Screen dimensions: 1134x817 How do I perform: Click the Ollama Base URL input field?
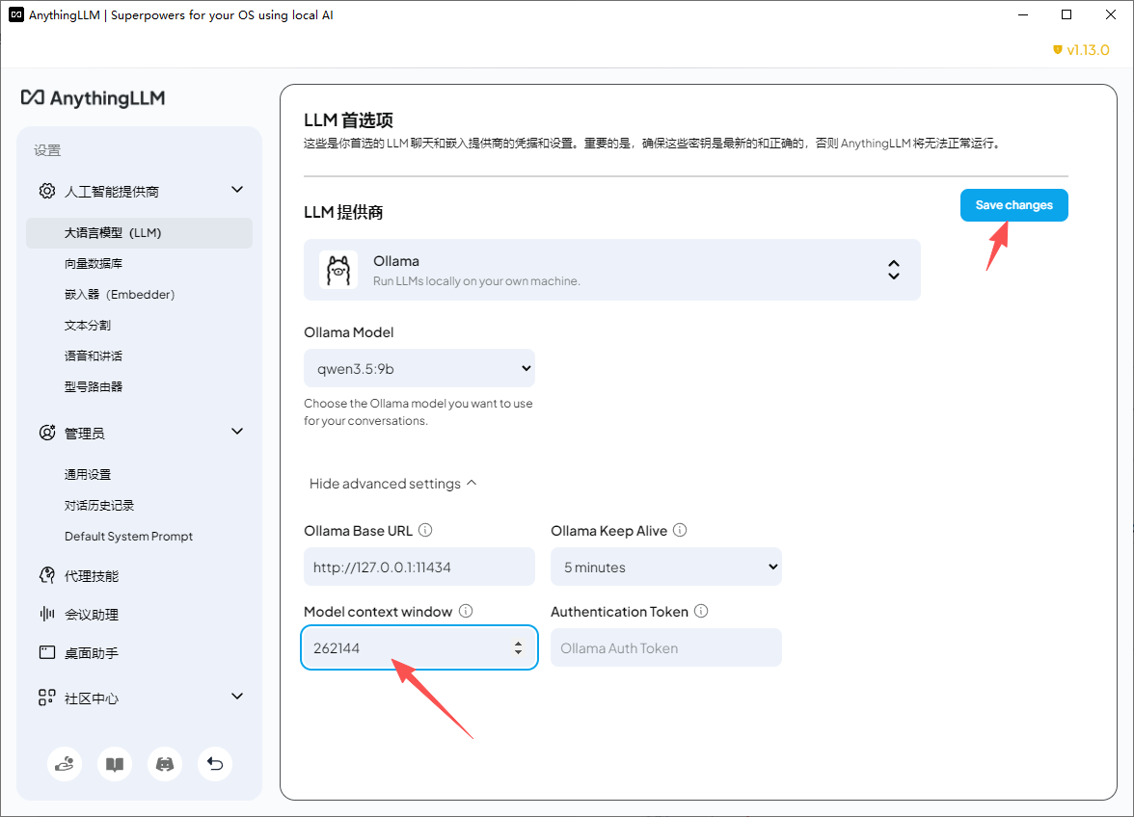[x=419, y=567]
